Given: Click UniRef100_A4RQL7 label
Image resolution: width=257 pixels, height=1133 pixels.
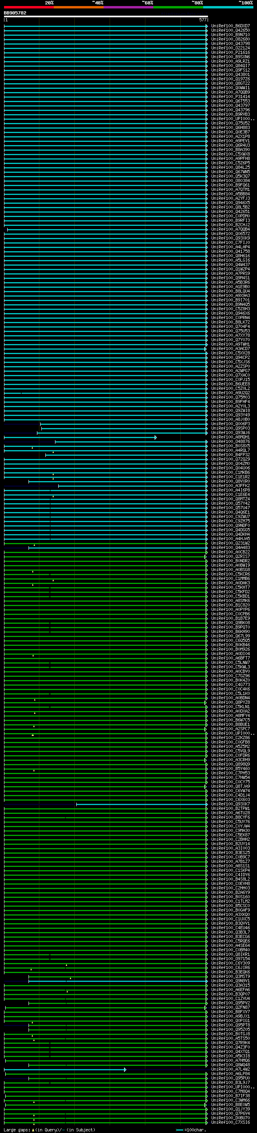Looking at the screenshot, I should (x=230, y=451).
